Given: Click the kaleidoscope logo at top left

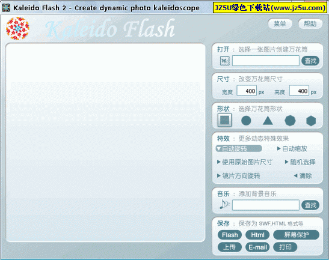Looking at the screenshot, I should (x=17, y=28).
